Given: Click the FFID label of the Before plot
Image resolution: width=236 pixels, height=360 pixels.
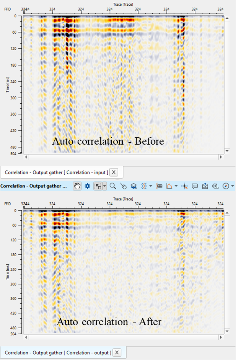Looking at the screenshot, I should click(x=8, y=9).
